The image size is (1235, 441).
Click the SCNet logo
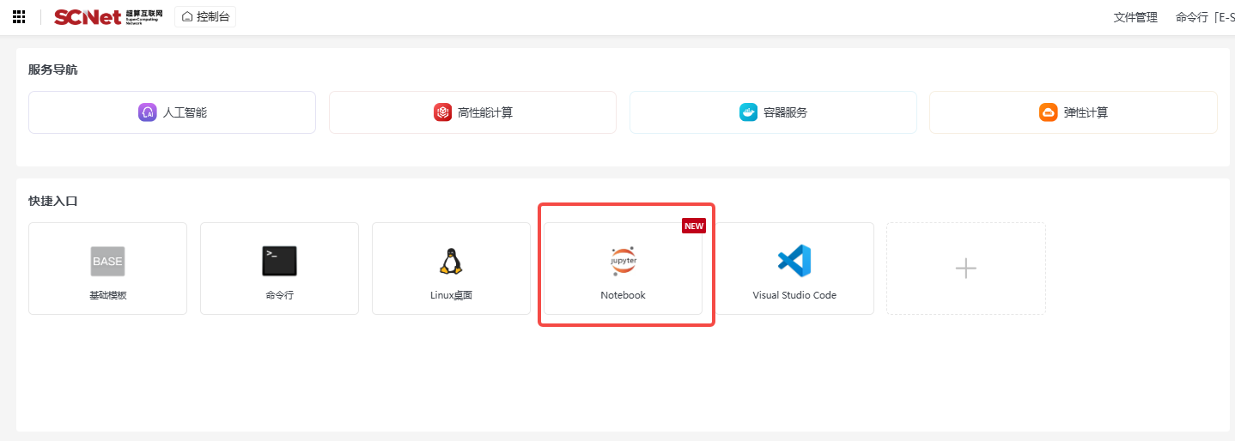click(88, 17)
